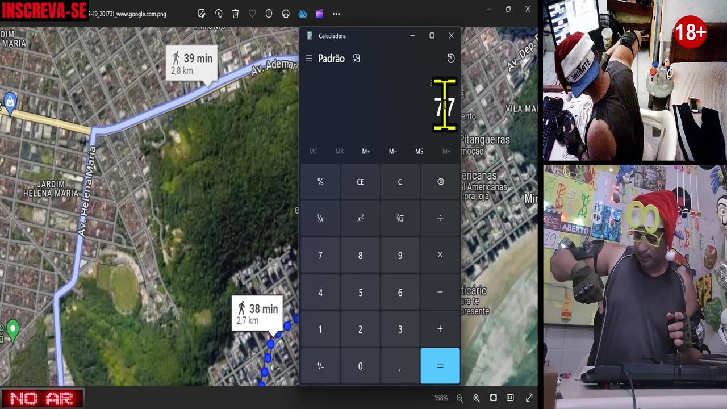Click the square root key
Image resolution: width=727 pixels, height=409 pixels.
[x=400, y=218]
